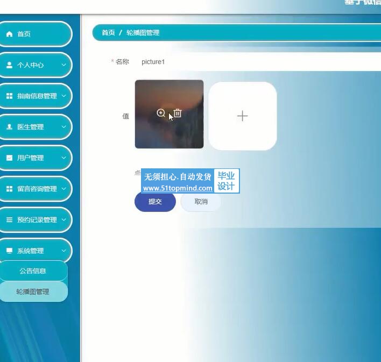Open the 系统管理 menu item
Screen dimensions: 381x362
coord(36,251)
